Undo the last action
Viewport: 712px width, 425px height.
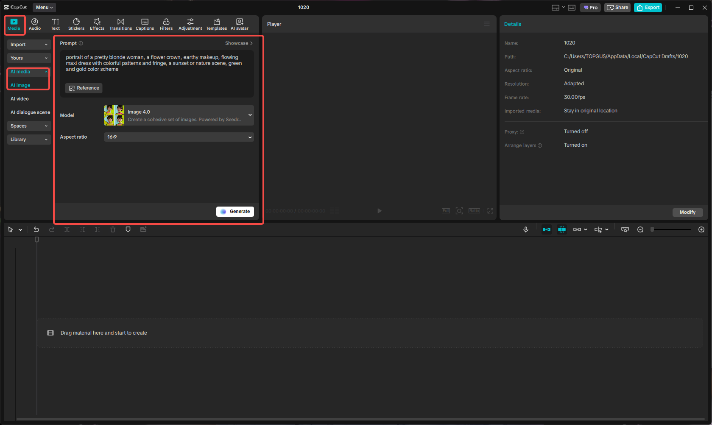click(36, 229)
